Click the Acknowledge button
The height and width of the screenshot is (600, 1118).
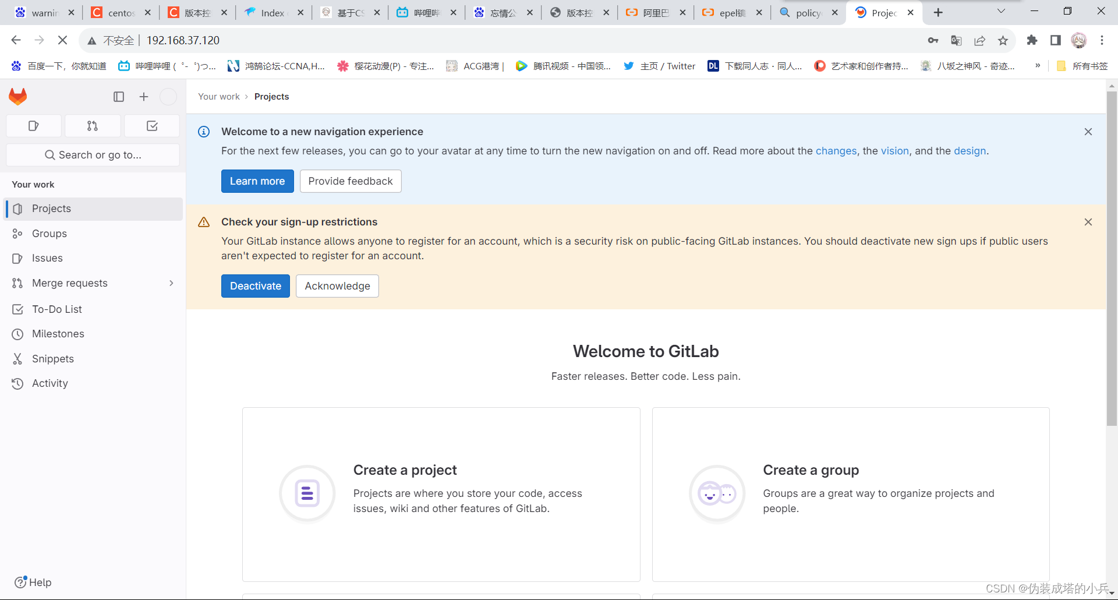pos(337,286)
